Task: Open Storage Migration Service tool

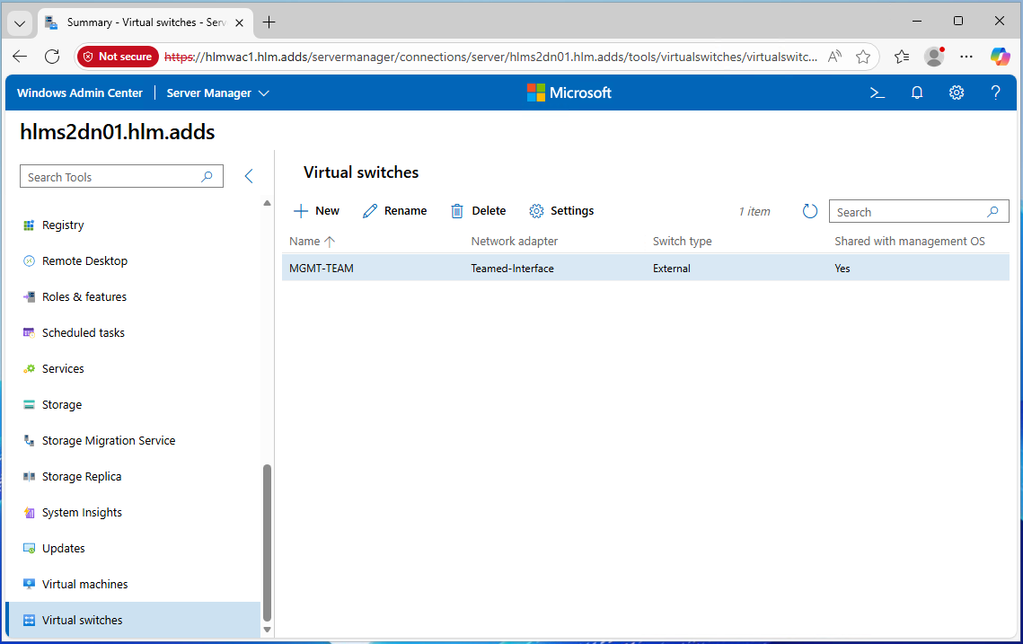Action: click(108, 440)
